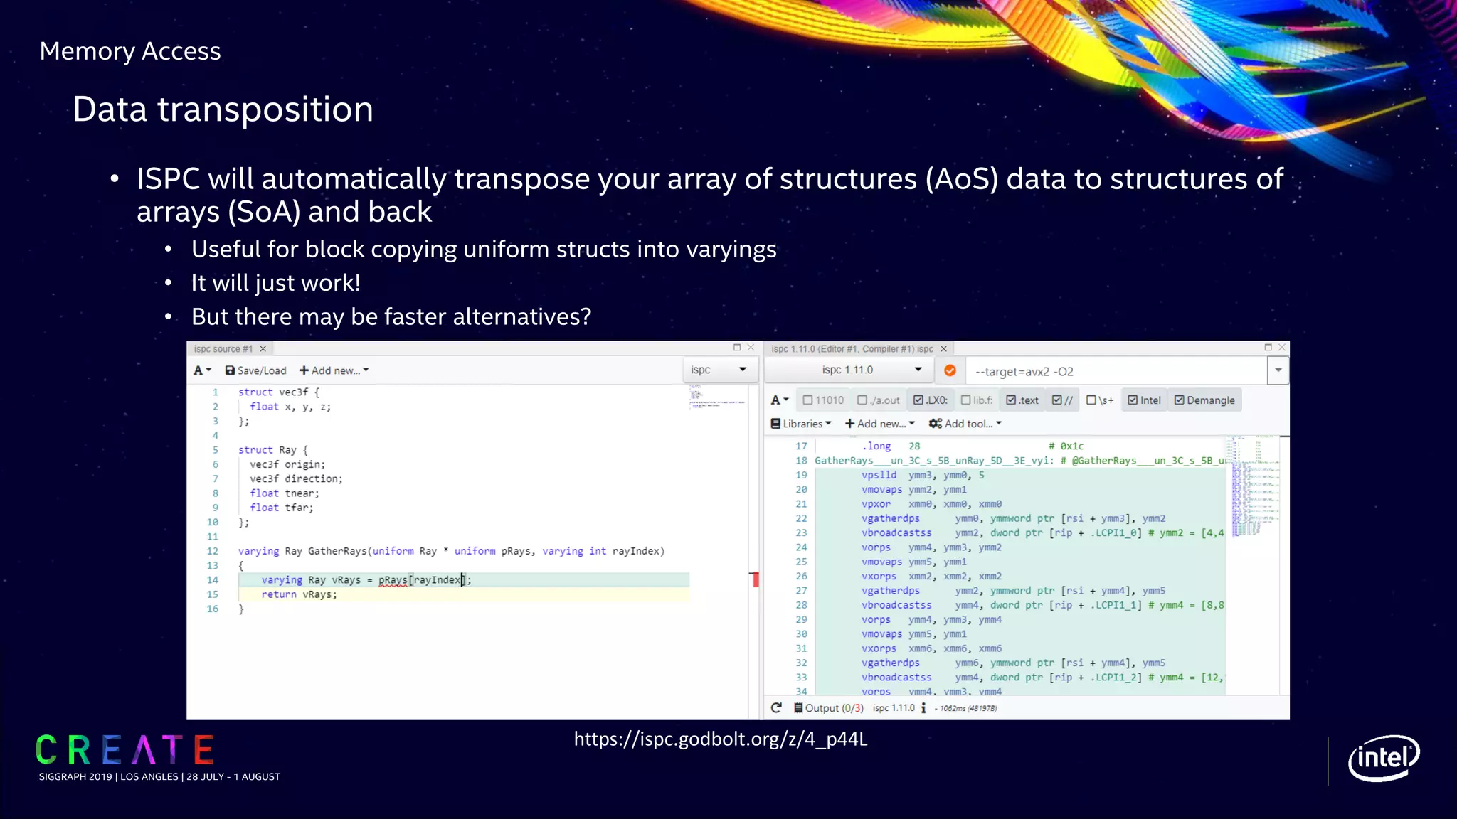1457x819 pixels.
Task: Toggle the lib.f: library functions filter
Action: click(976, 400)
